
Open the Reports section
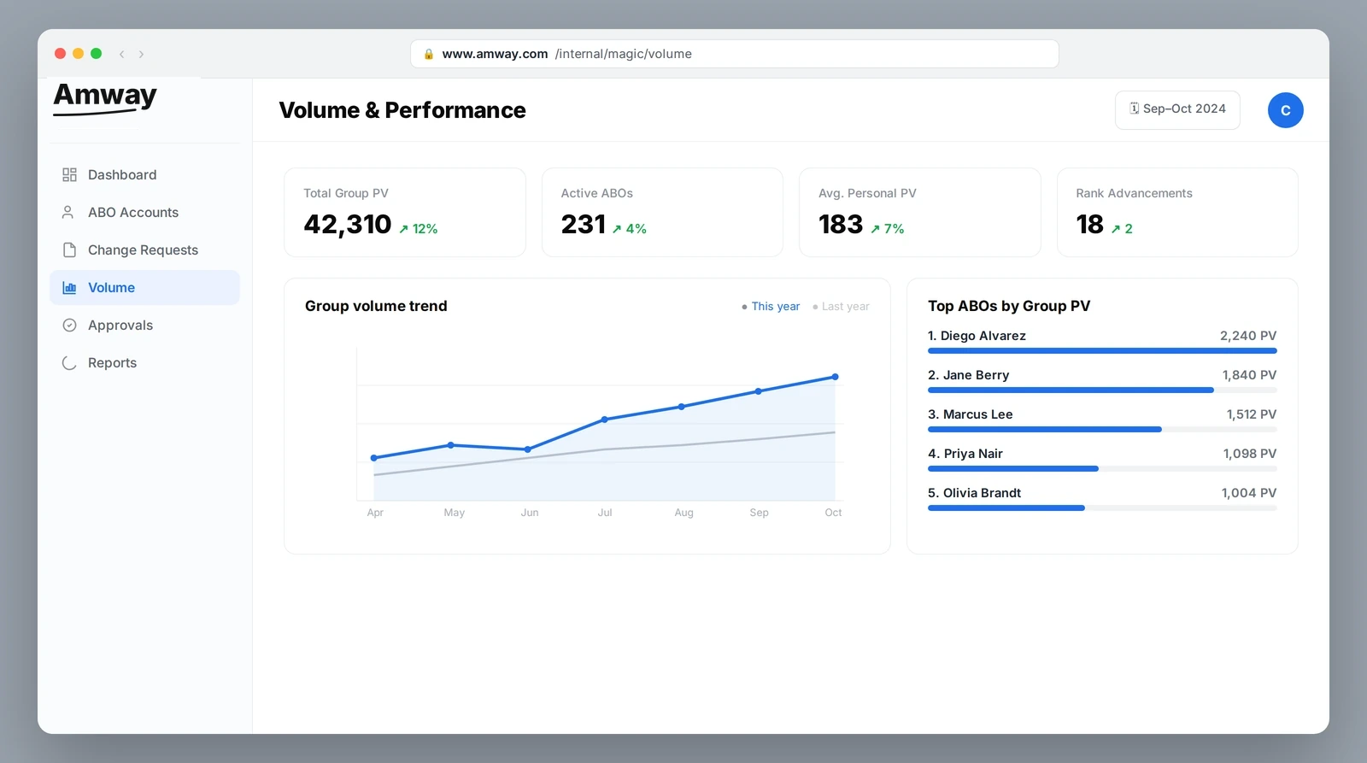pyautogui.click(x=144, y=363)
